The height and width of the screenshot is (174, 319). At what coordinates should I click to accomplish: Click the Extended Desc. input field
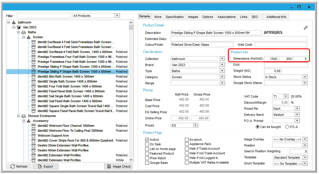point(239,39)
